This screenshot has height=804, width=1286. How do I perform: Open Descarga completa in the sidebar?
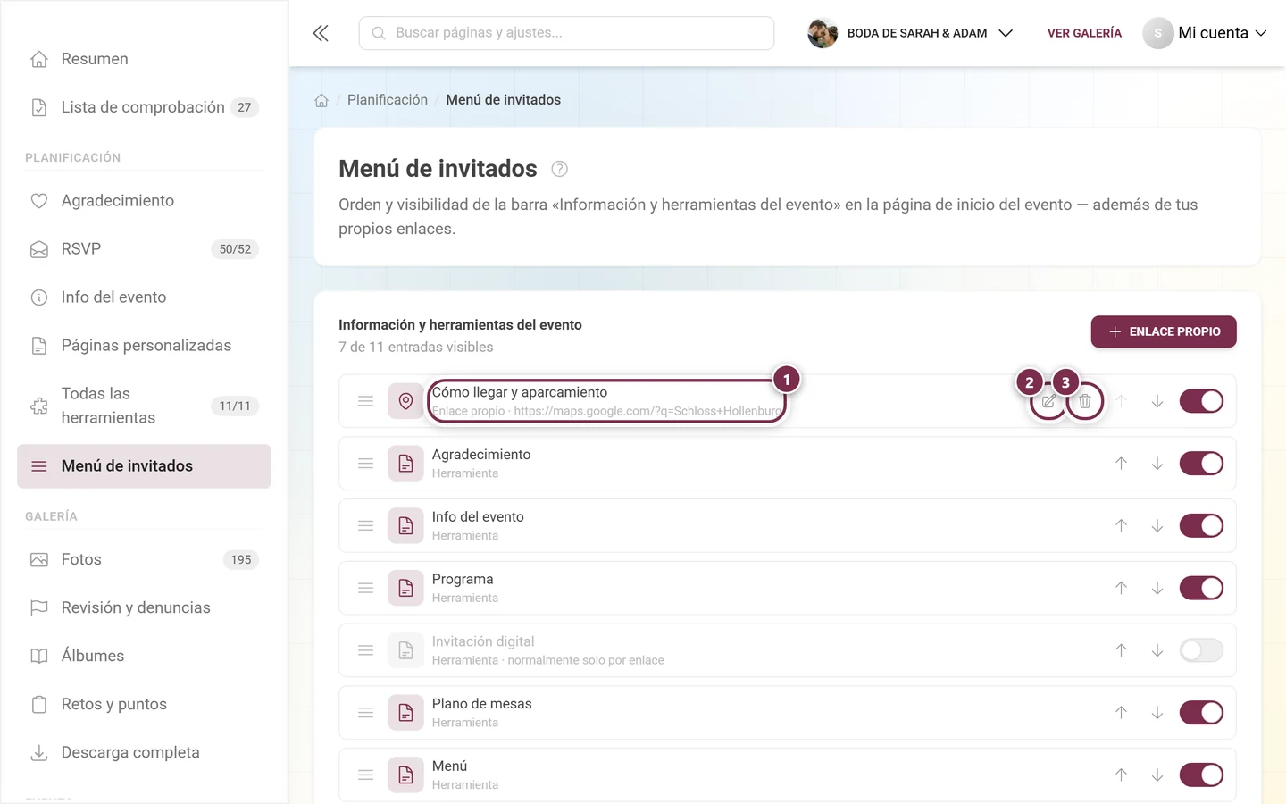point(144,753)
